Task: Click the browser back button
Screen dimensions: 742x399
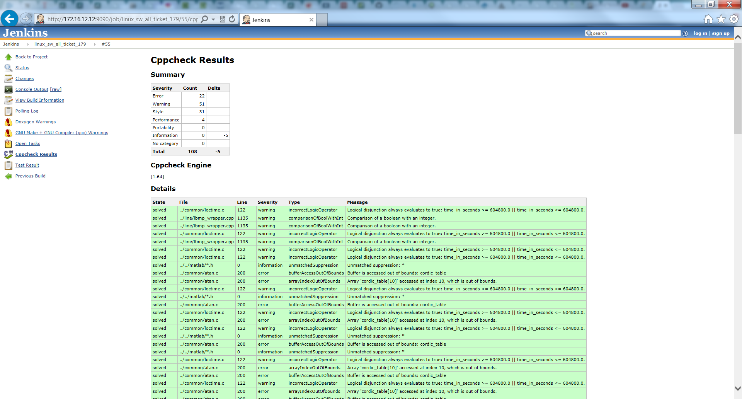Action: point(9,19)
